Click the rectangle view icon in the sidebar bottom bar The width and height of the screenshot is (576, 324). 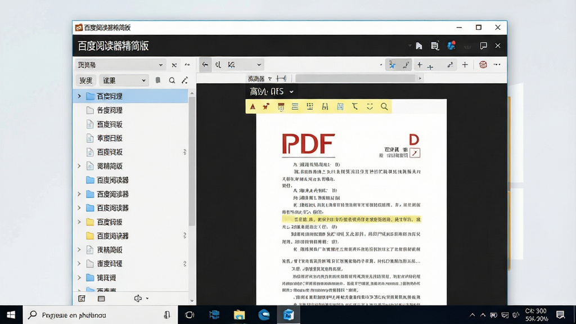(x=101, y=299)
